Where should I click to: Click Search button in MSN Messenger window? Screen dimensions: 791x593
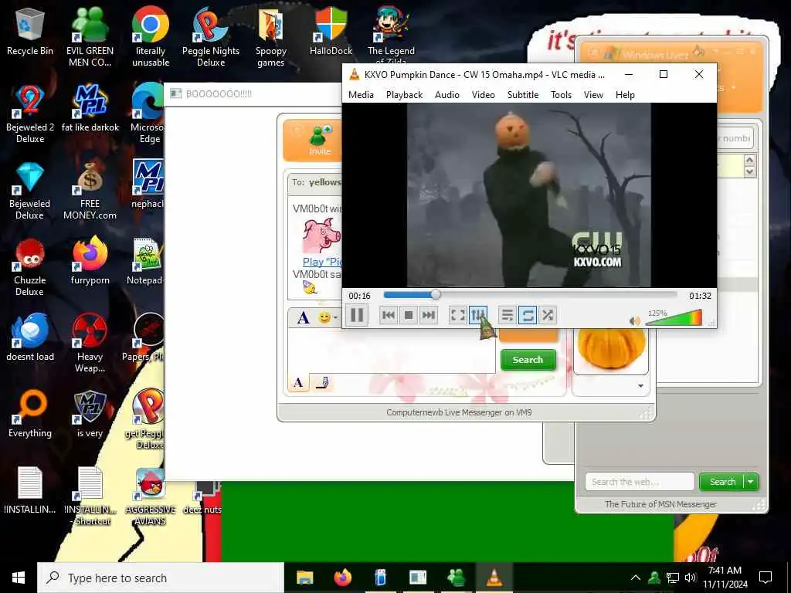[722, 482]
